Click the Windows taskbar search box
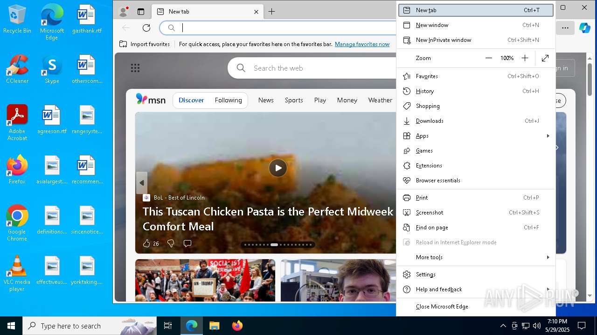597x335 pixels. (90, 326)
